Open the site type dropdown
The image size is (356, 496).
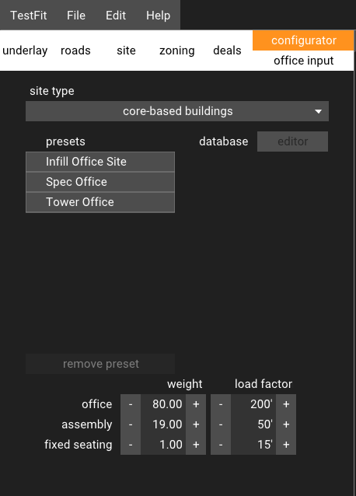[x=177, y=111]
